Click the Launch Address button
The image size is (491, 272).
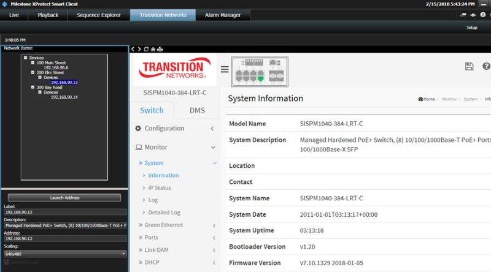(x=64, y=198)
